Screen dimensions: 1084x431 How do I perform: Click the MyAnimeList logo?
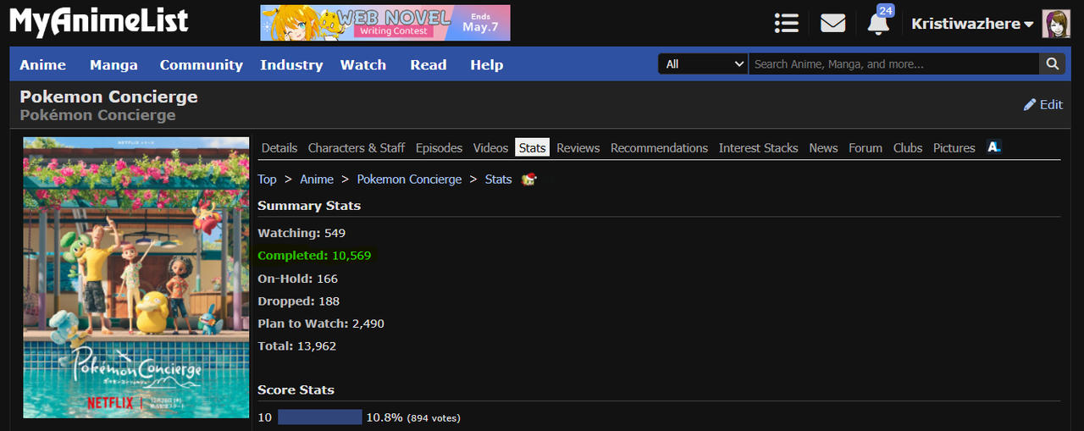point(99,23)
